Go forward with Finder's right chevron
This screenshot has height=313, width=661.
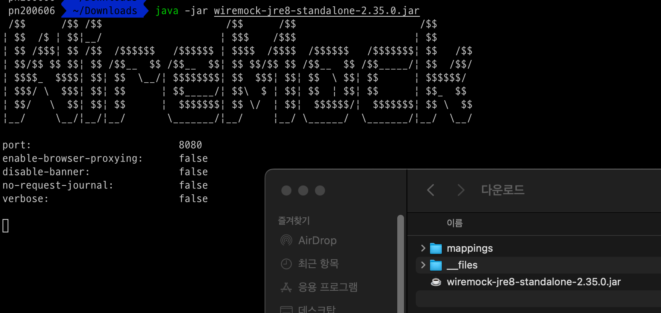pyautogui.click(x=461, y=190)
